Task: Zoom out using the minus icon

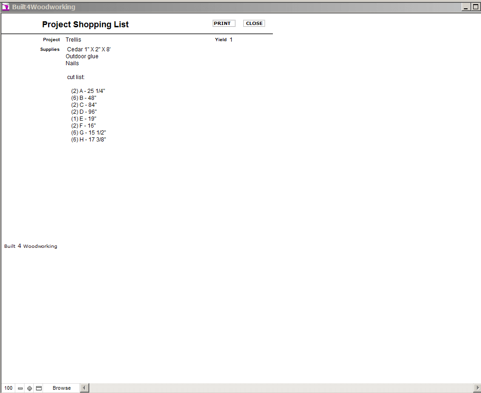Action: coord(20,388)
